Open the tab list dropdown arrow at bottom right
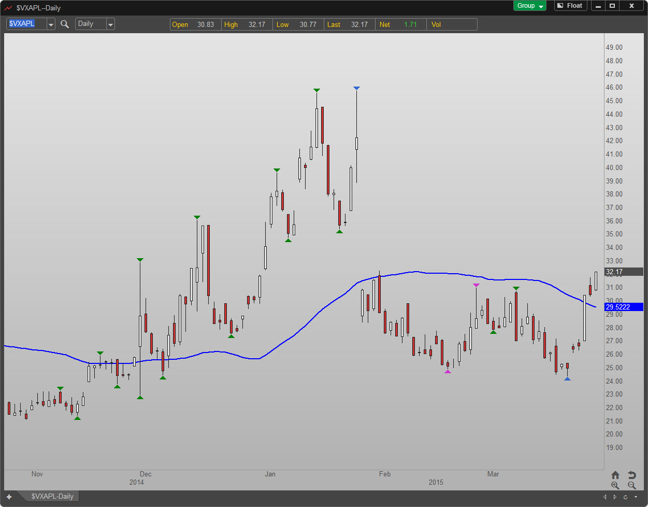 636,497
